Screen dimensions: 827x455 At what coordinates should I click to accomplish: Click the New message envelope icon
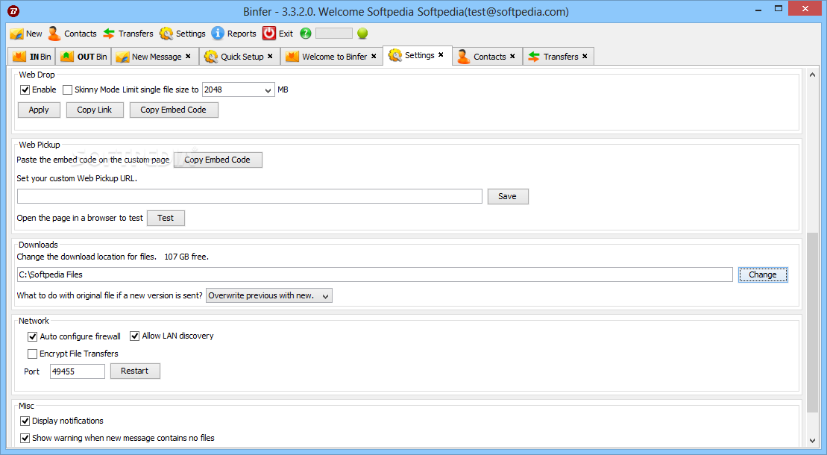pos(16,34)
